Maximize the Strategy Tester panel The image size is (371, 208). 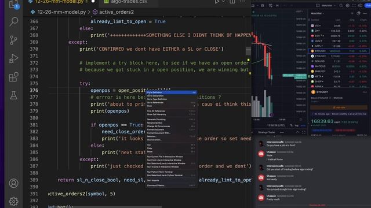tap(304, 132)
